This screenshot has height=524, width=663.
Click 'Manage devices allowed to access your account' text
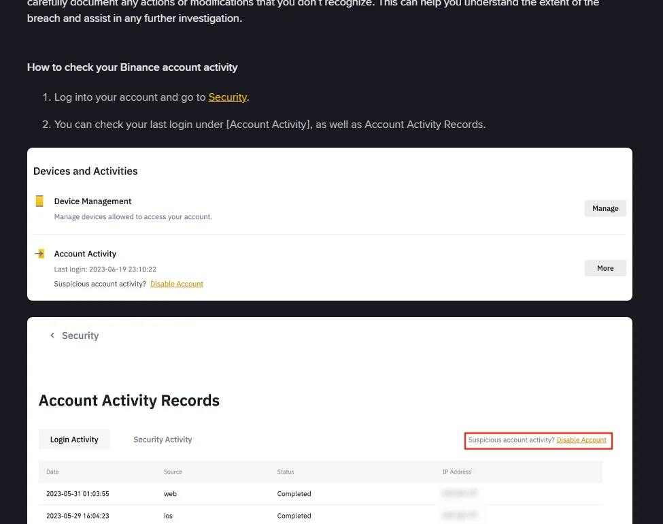pyautogui.click(x=133, y=216)
